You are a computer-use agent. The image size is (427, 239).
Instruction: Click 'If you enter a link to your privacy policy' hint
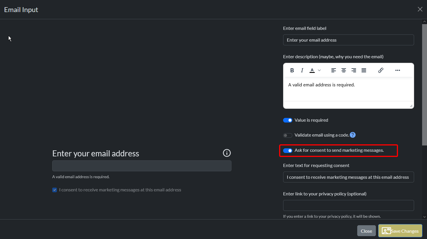[x=332, y=216]
